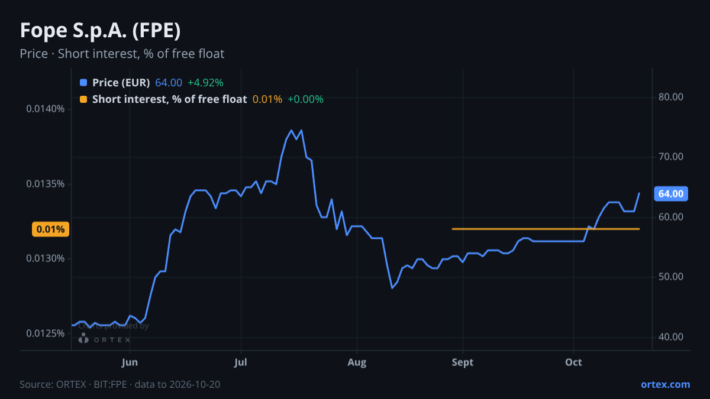Viewport: 710px width, 399px height.
Task: Click the Sept label on the x-axis
Action: pyautogui.click(x=463, y=362)
